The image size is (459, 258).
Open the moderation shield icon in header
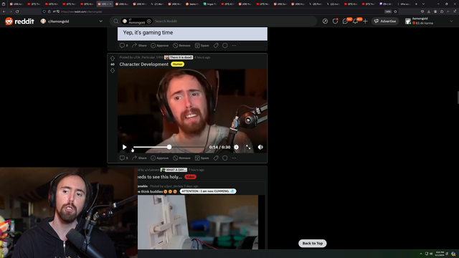(x=335, y=21)
